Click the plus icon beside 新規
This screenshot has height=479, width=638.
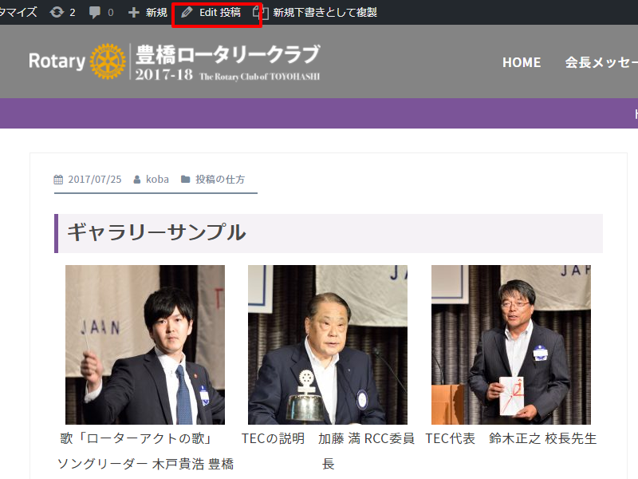coord(134,13)
